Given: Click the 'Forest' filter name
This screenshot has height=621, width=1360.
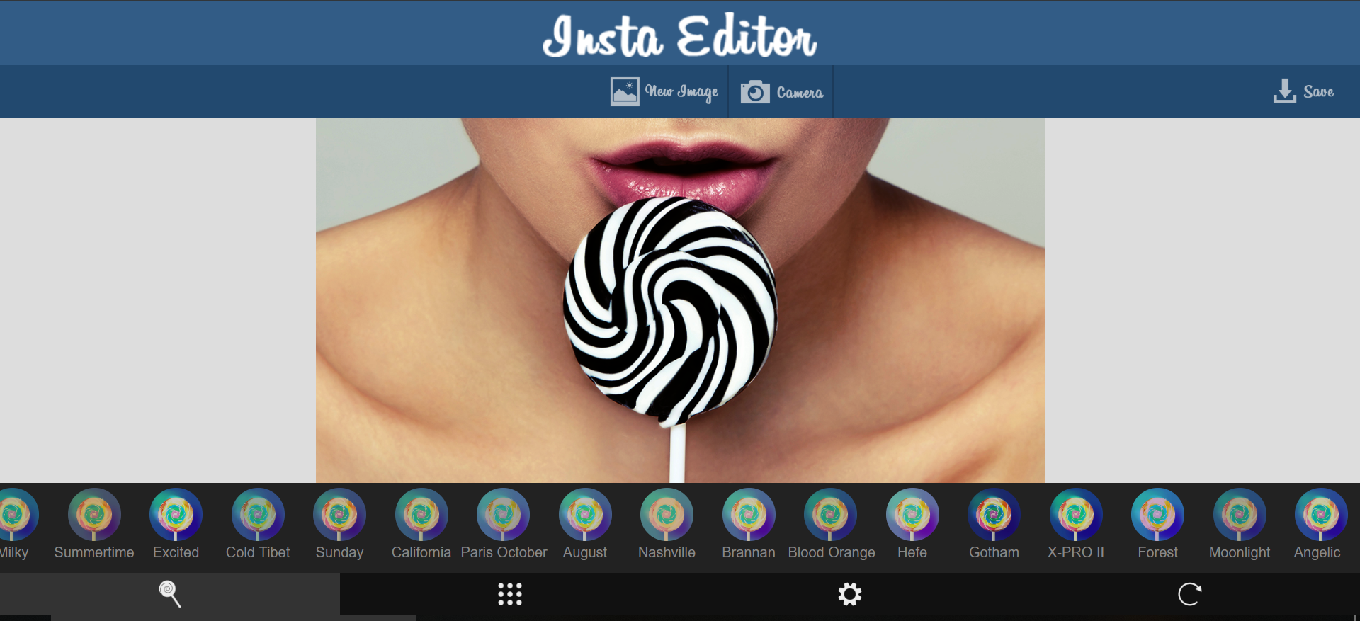Looking at the screenshot, I should pos(1157,552).
